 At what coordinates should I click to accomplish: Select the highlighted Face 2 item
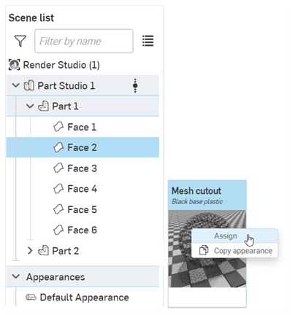83,147
